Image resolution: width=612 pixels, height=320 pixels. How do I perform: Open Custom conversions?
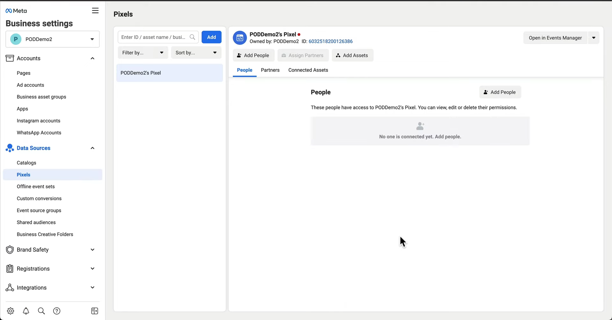coord(39,199)
